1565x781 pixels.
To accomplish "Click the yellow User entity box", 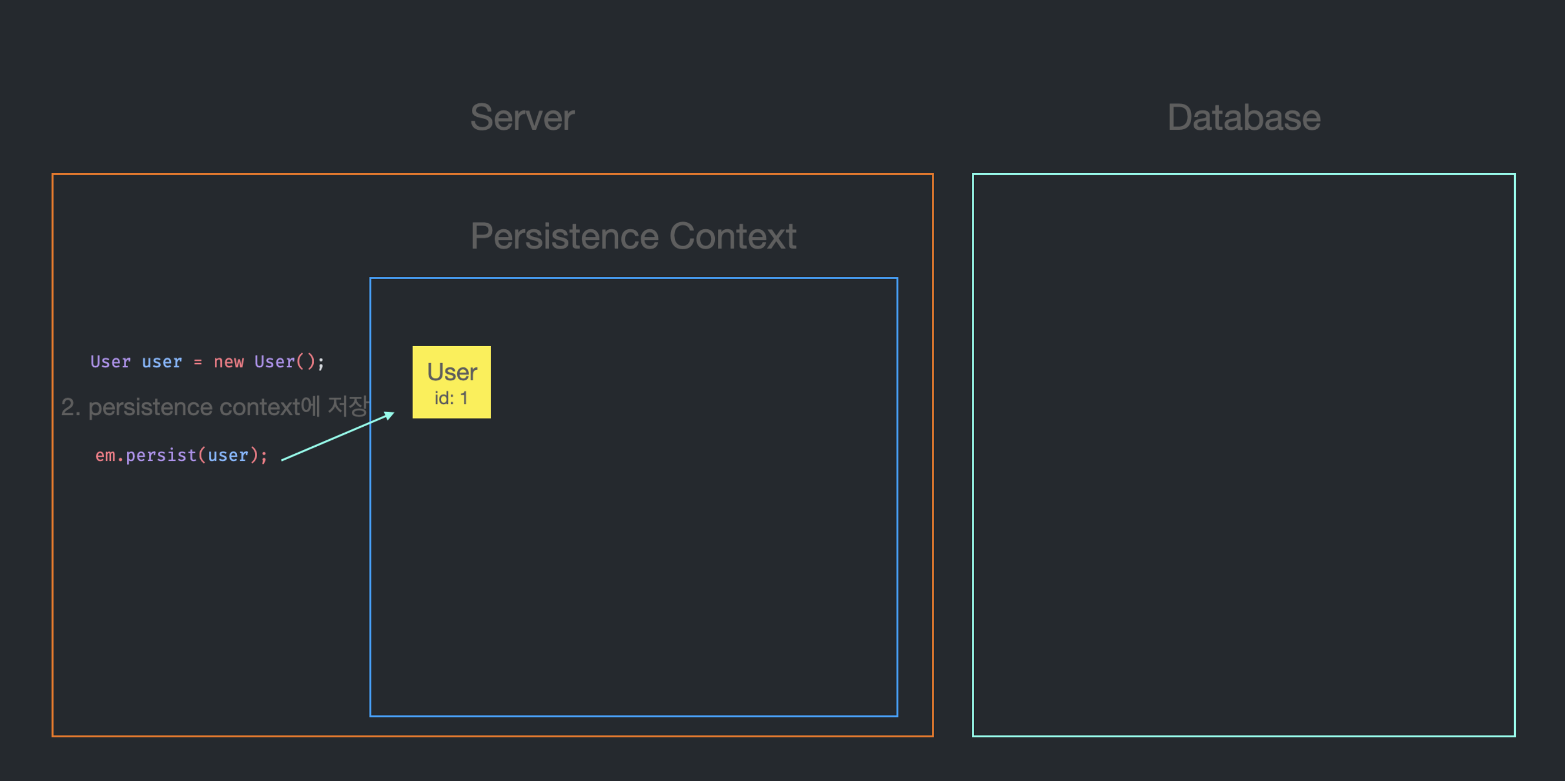I will point(451,382).
